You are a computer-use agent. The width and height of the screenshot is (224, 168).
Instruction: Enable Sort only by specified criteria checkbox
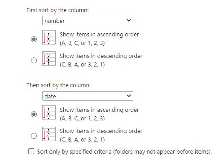click(x=31, y=151)
